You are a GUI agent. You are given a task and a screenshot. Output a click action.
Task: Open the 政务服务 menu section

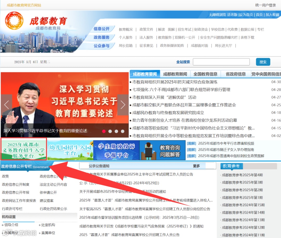coord(102,37)
